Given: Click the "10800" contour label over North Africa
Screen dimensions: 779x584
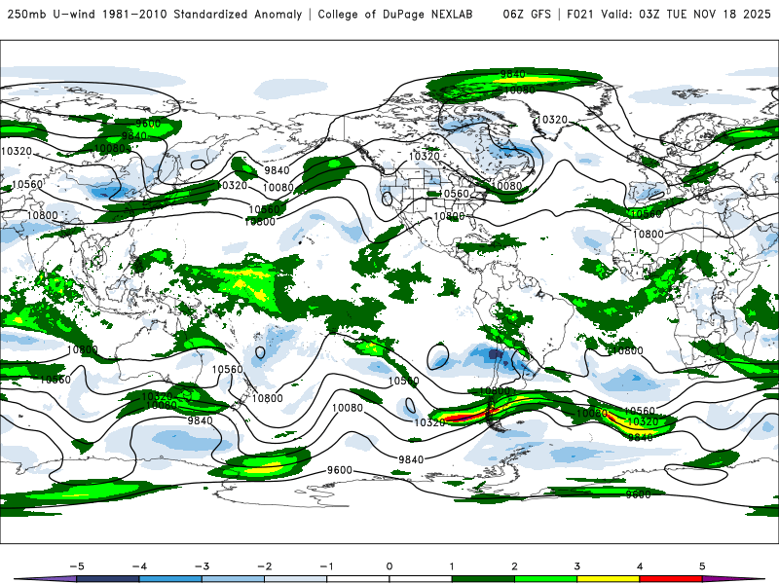Looking at the screenshot, I should (648, 234).
